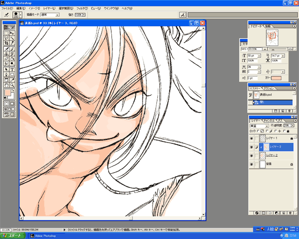299x239 pixels.
Task: Select the Crop tool
Action: tap(6, 43)
